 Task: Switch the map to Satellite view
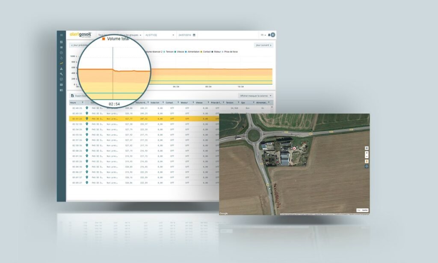365,210
